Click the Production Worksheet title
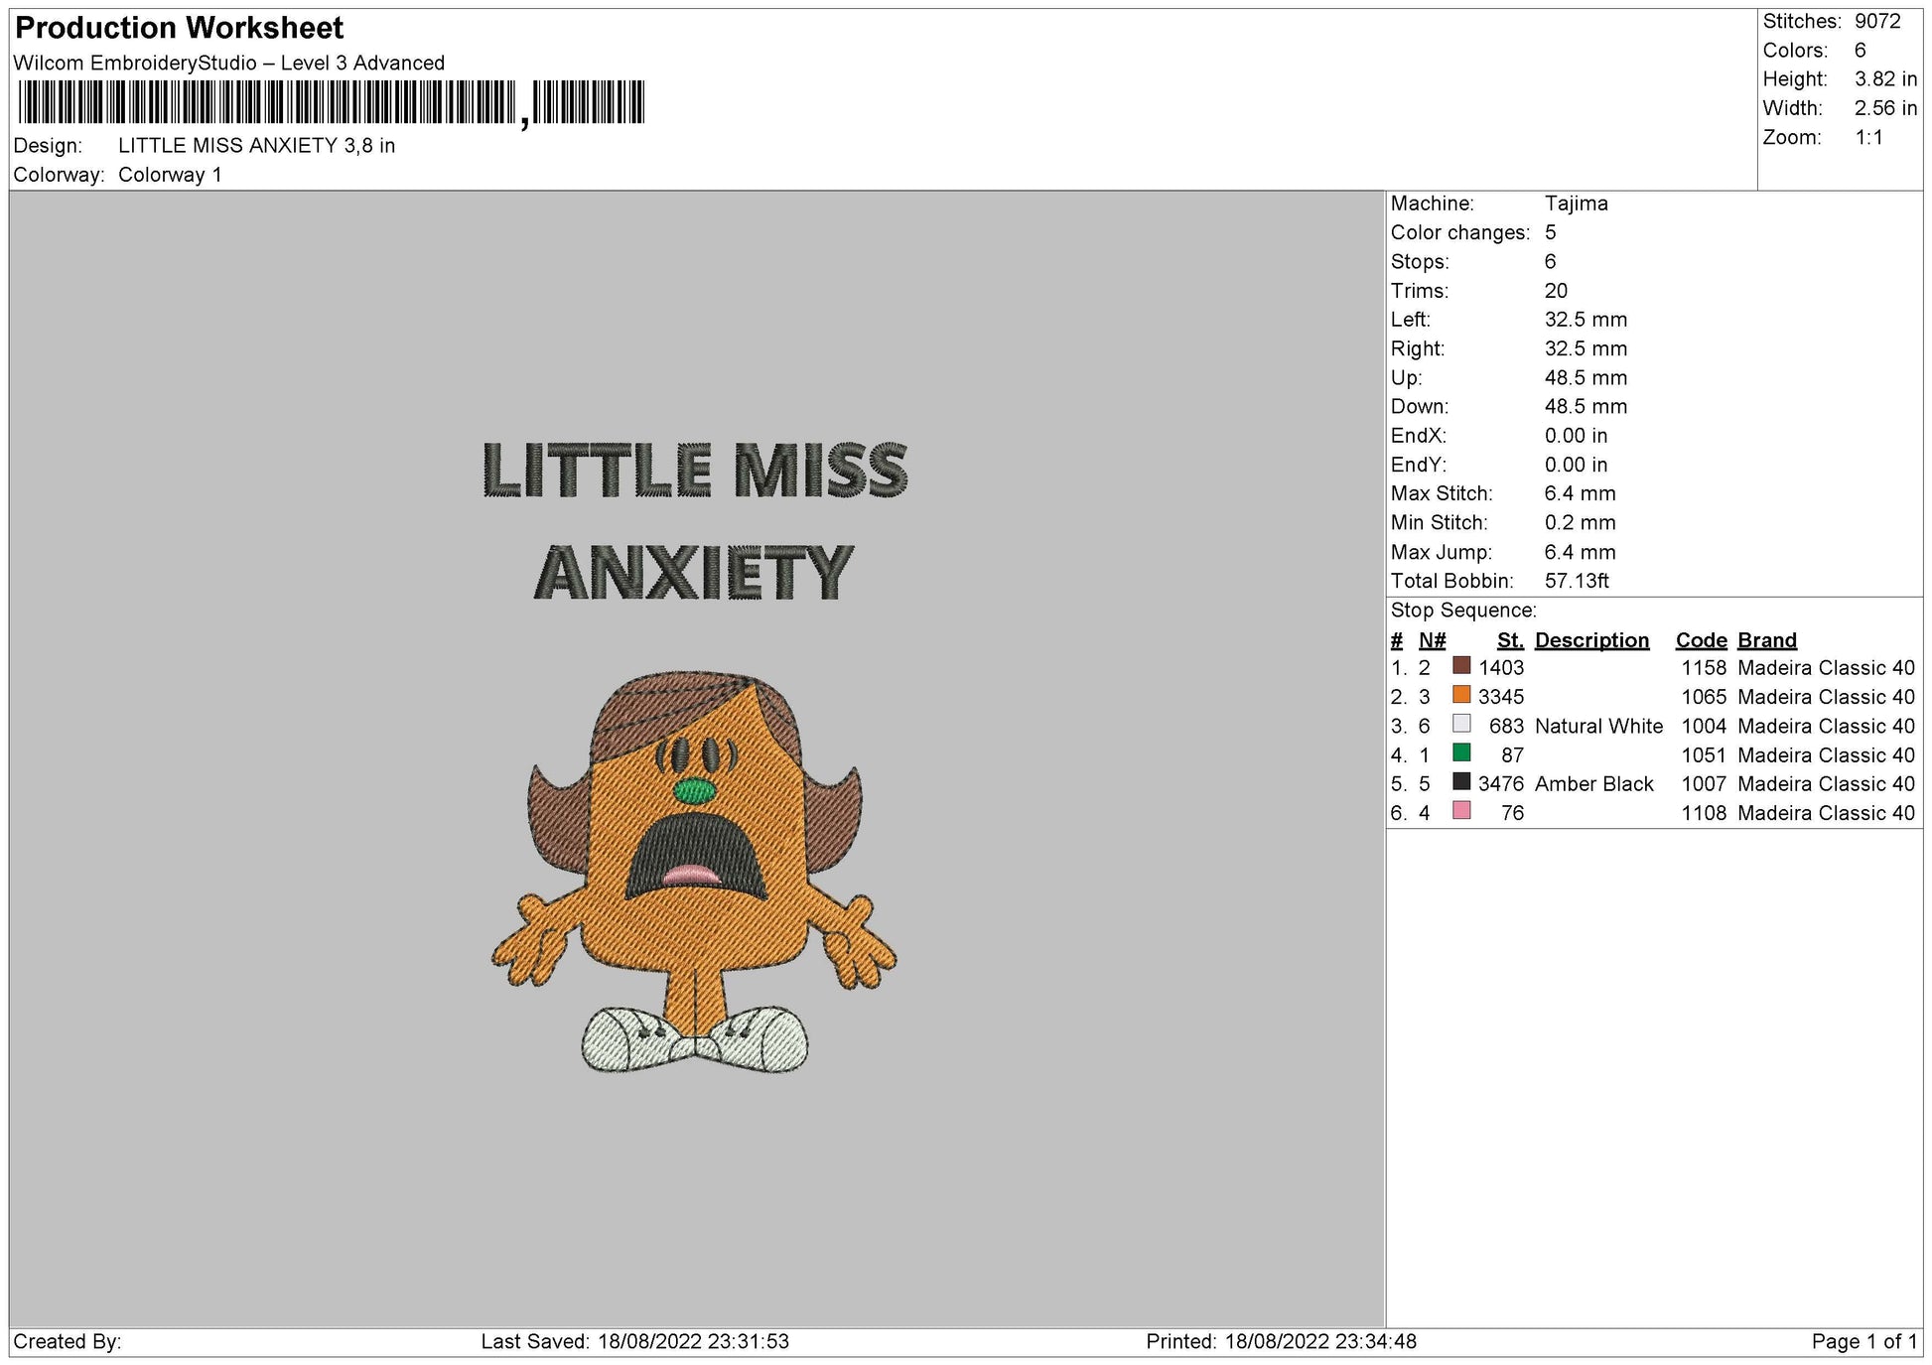 (x=177, y=28)
